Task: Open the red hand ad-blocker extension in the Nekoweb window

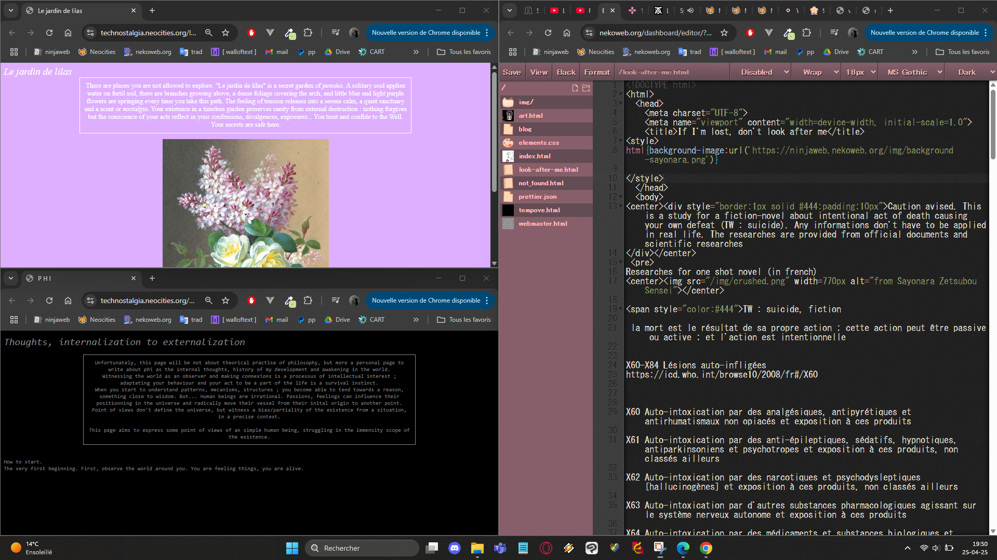Action: (x=750, y=33)
